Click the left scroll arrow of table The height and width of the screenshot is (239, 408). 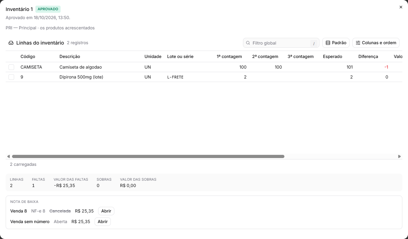[x=8, y=156]
